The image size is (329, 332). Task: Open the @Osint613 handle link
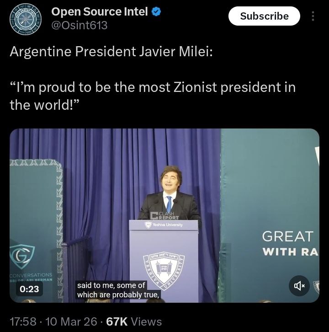coord(80,25)
